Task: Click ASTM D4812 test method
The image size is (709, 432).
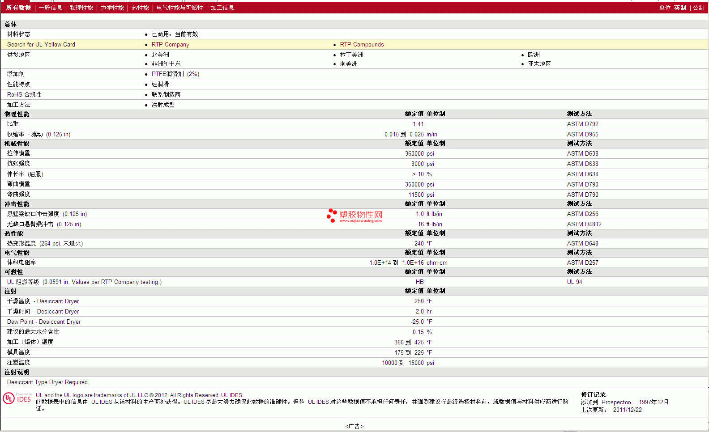Action: point(584,224)
